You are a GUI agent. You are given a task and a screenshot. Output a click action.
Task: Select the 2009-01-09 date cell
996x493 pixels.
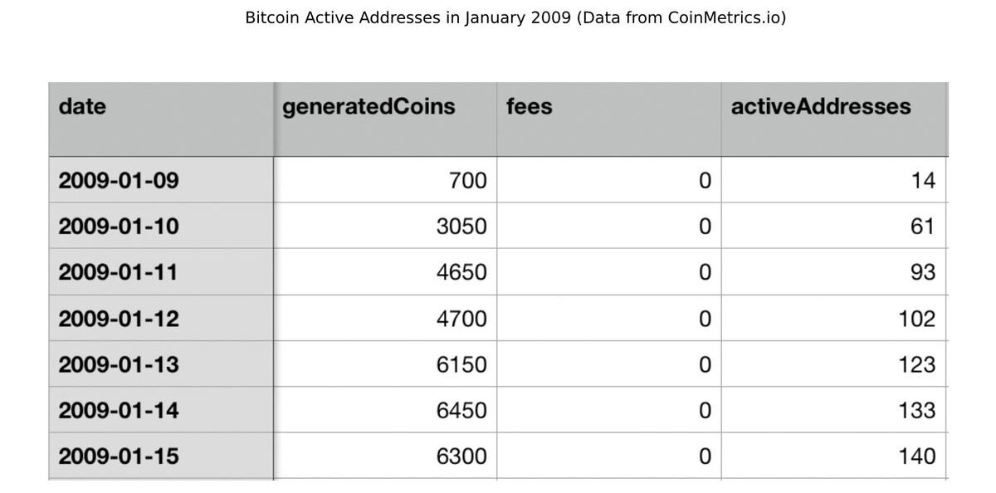coord(119,180)
